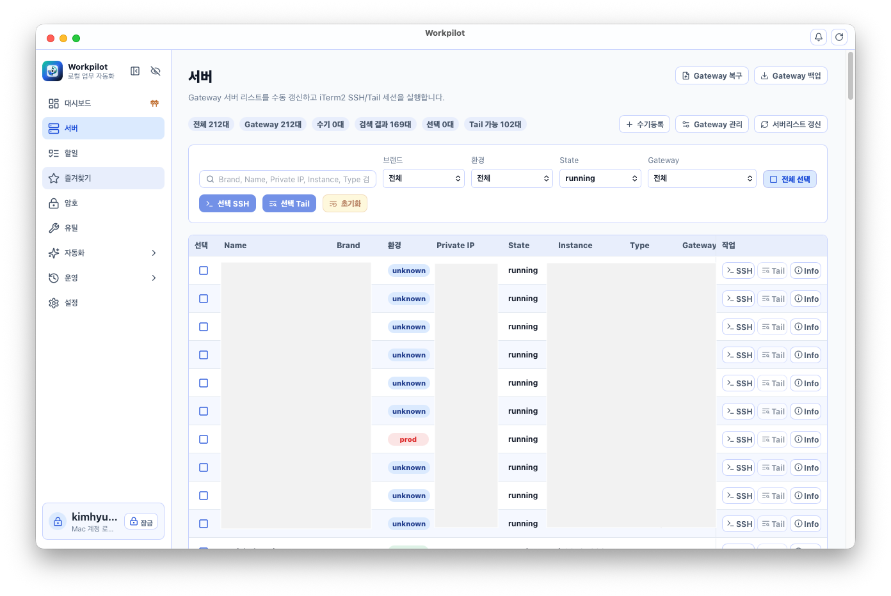Viewport: 891px width, 596px height.
Task: Click the 검색 결과 169대 chip
Action: pos(385,124)
